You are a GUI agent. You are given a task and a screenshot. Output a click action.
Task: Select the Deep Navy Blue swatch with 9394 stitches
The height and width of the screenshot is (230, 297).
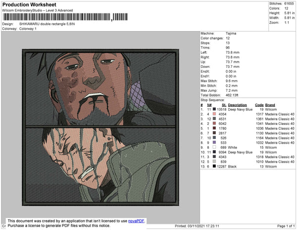pos(214,152)
